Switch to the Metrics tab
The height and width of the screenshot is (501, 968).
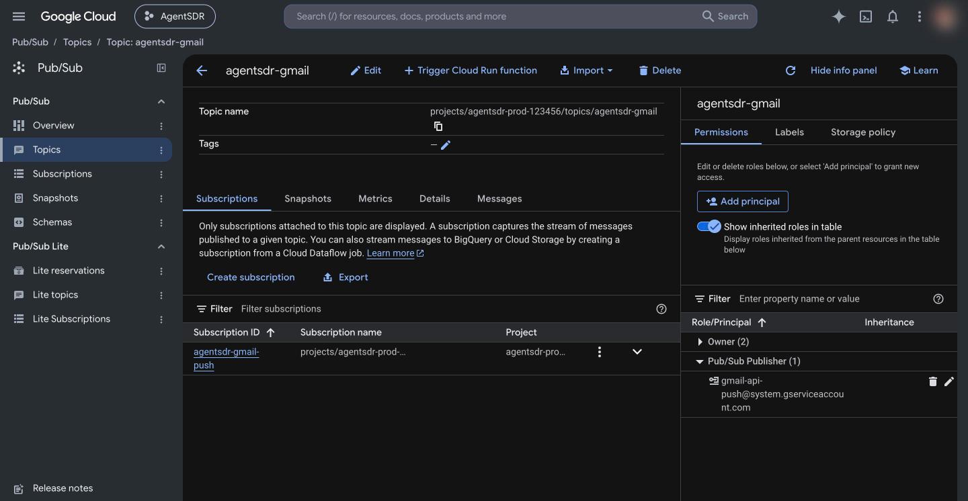[x=375, y=199]
